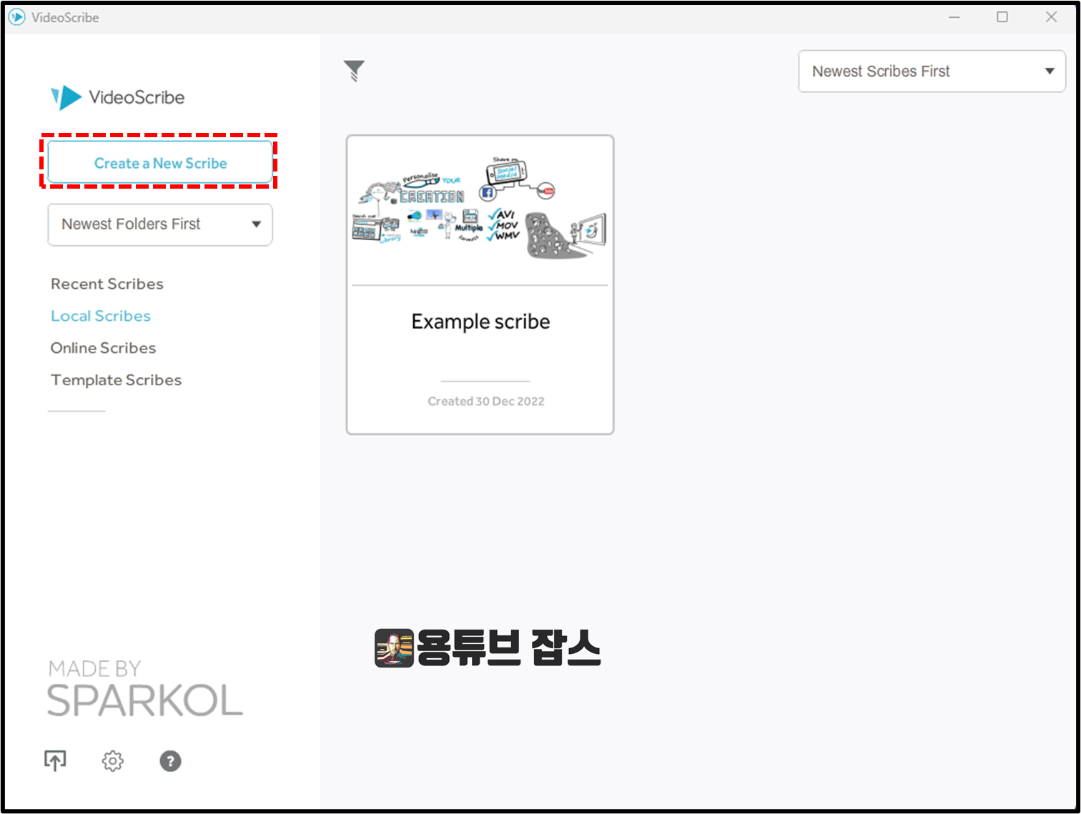Open the help question mark icon
The image size is (1081, 814).
click(x=170, y=761)
